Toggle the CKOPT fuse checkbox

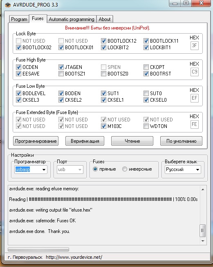click(x=146, y=67)
